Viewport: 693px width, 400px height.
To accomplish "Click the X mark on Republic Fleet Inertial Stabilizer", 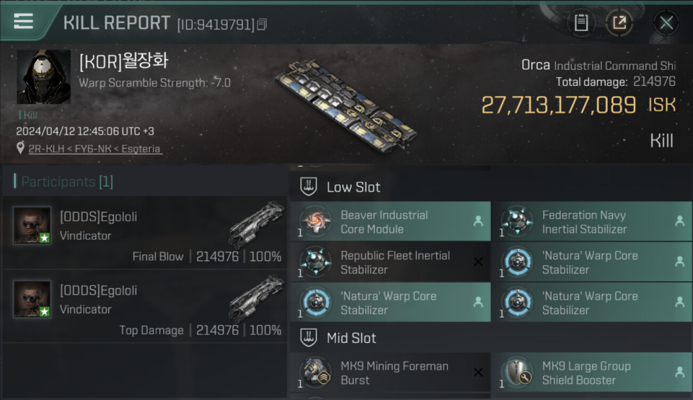I will 478,262.
